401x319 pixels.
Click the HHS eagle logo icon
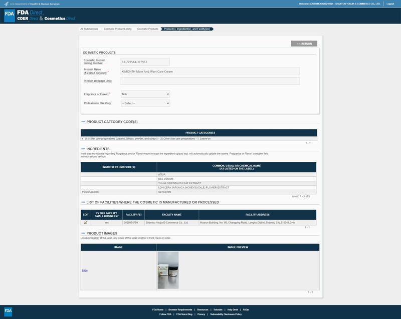7,4
